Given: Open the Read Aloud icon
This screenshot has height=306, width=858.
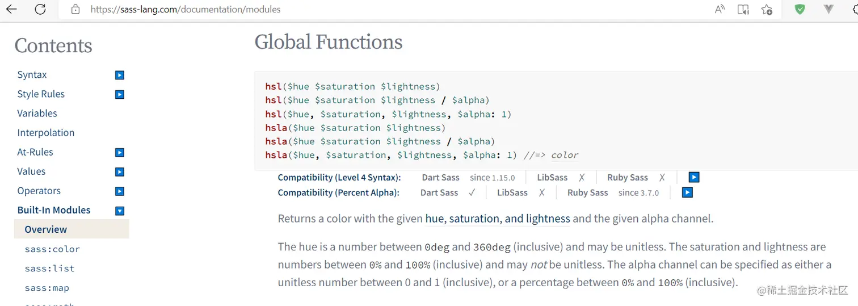Looking at the screenshot, I should click(720, 9).
